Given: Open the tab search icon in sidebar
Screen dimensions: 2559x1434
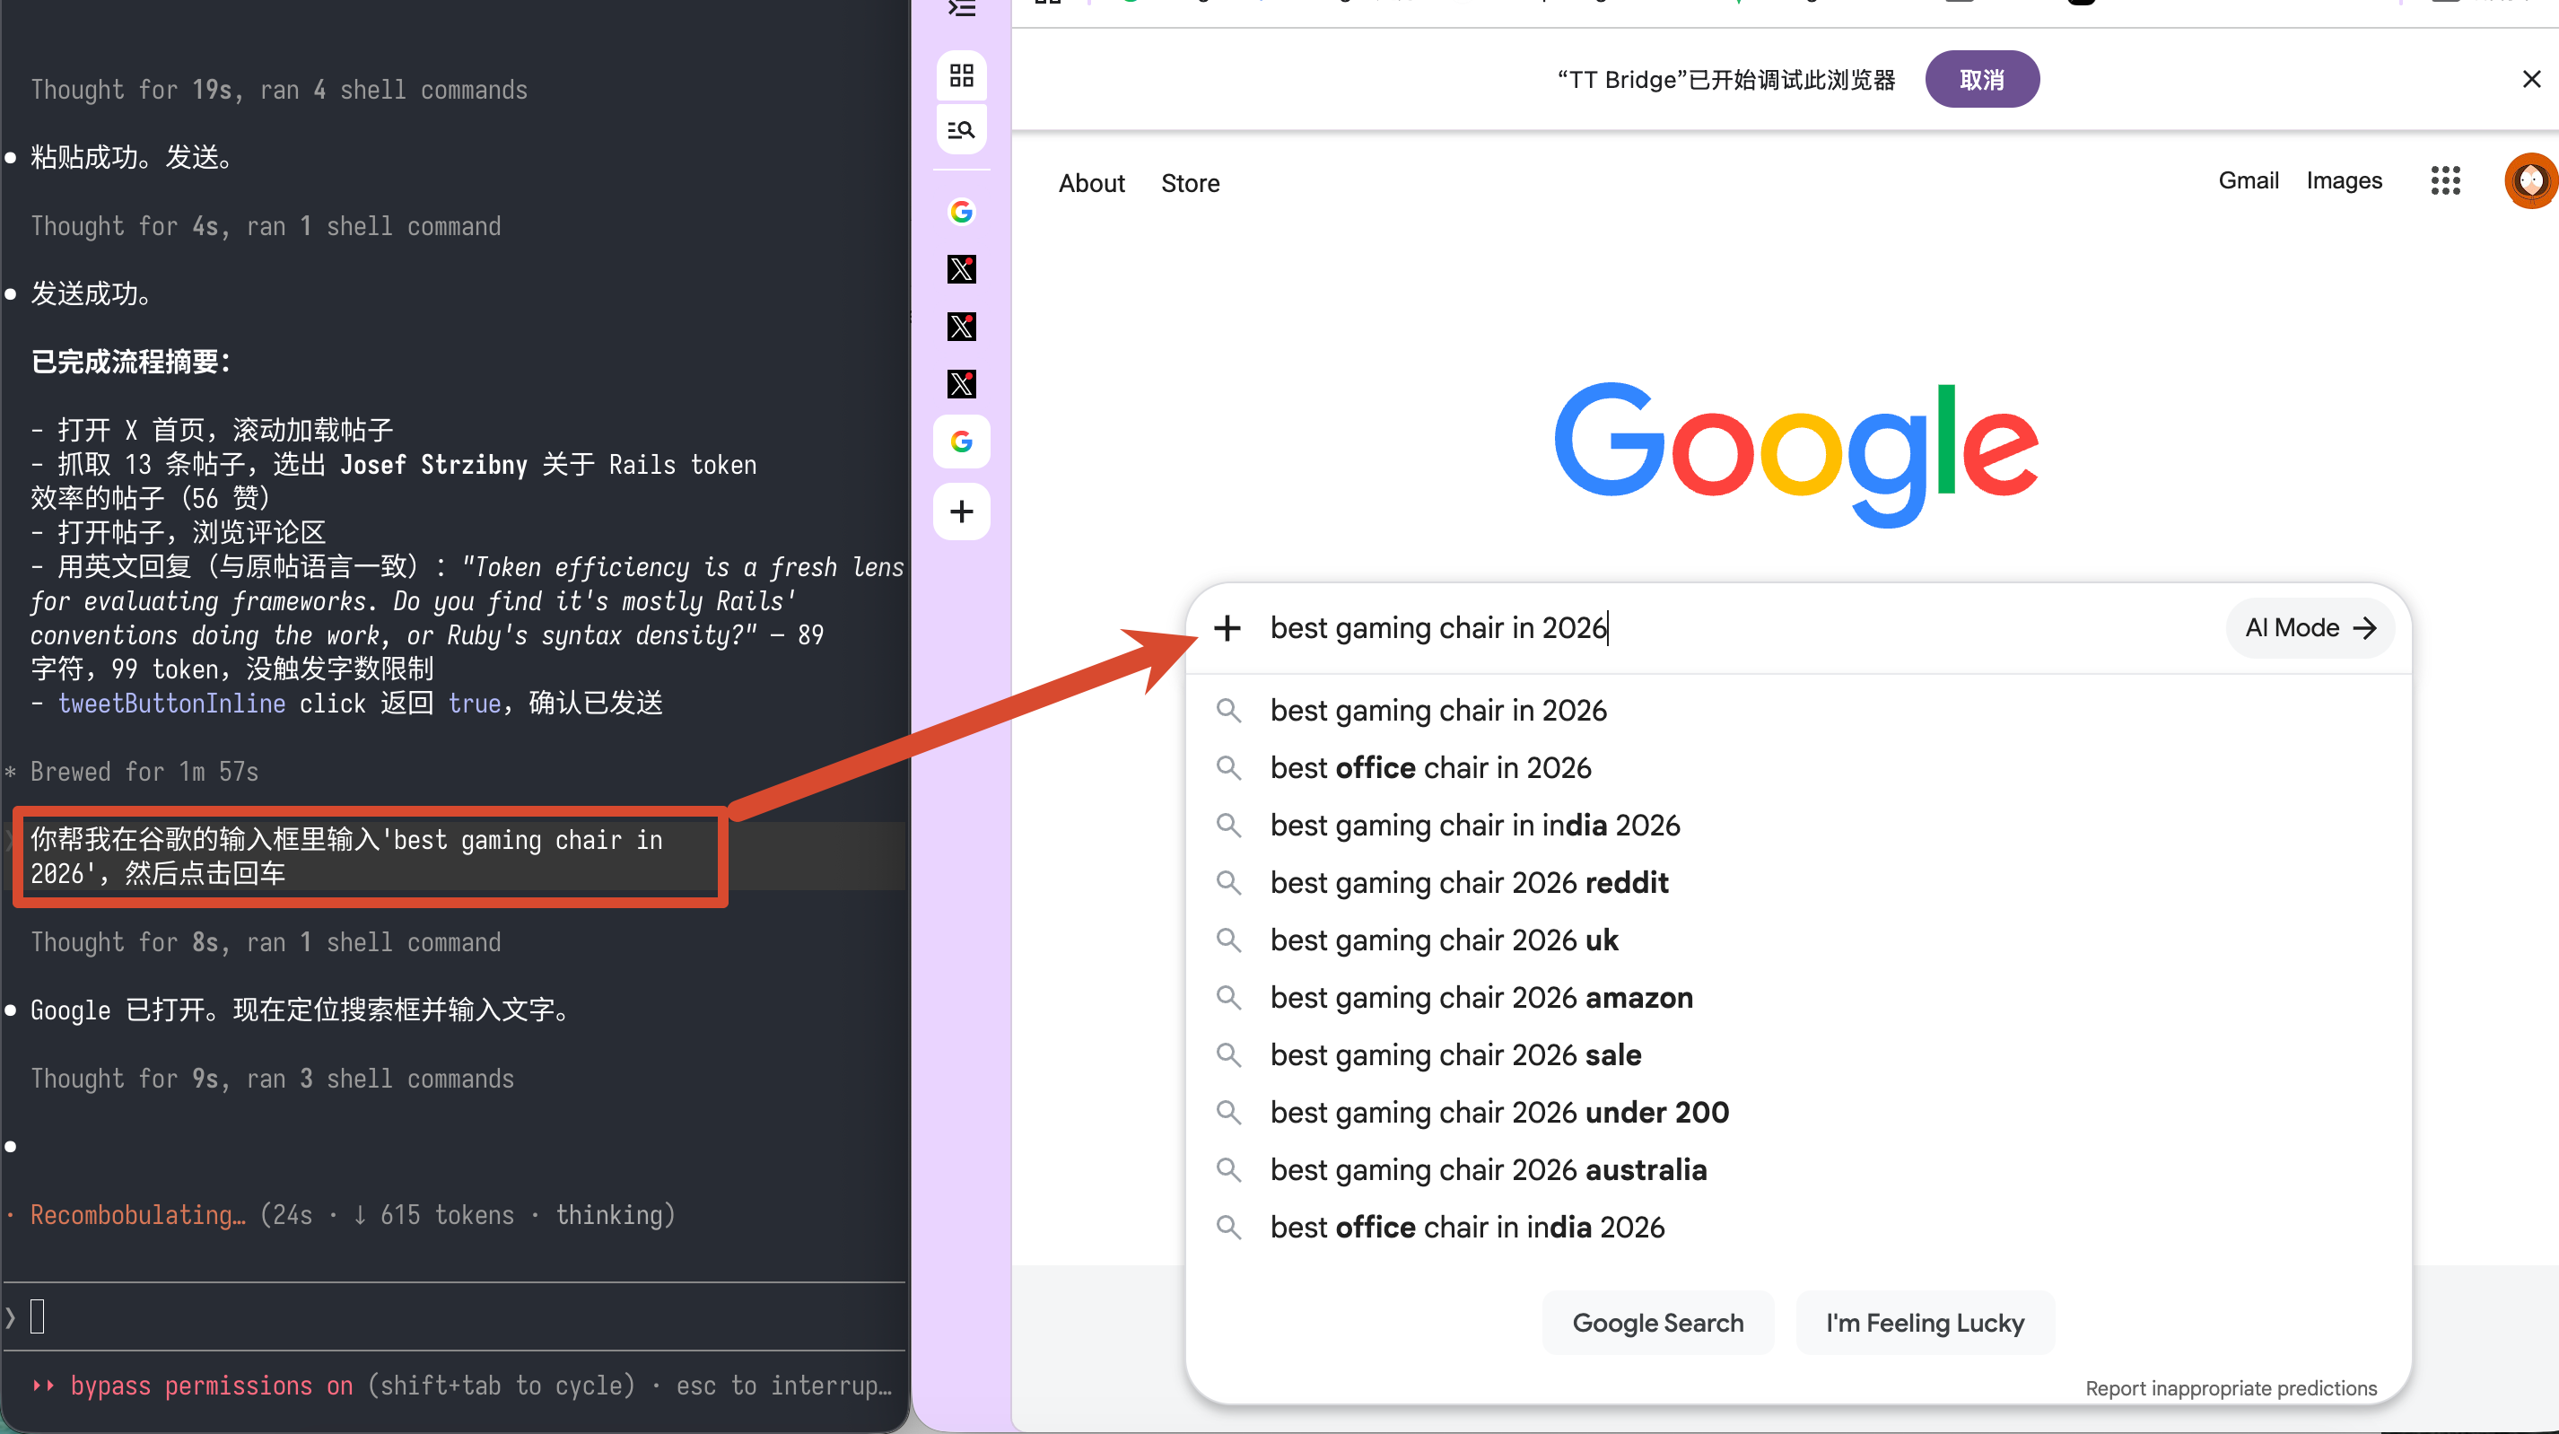Looking at the screenshot, I should tap(961, 129).
